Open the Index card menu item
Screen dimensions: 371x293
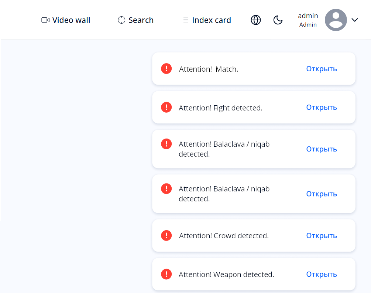(x=207, y=20)
